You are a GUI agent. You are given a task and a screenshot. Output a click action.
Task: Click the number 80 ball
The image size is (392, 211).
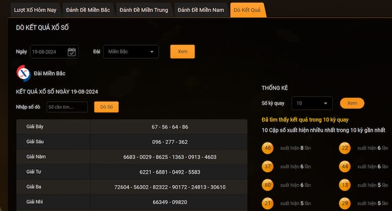click(268, 186)
